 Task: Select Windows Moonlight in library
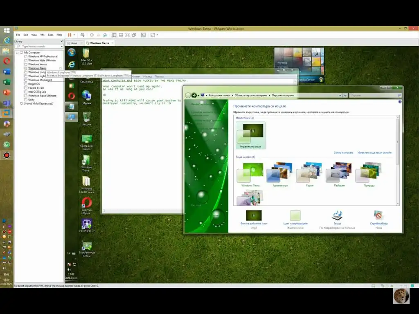pos(40,80)
